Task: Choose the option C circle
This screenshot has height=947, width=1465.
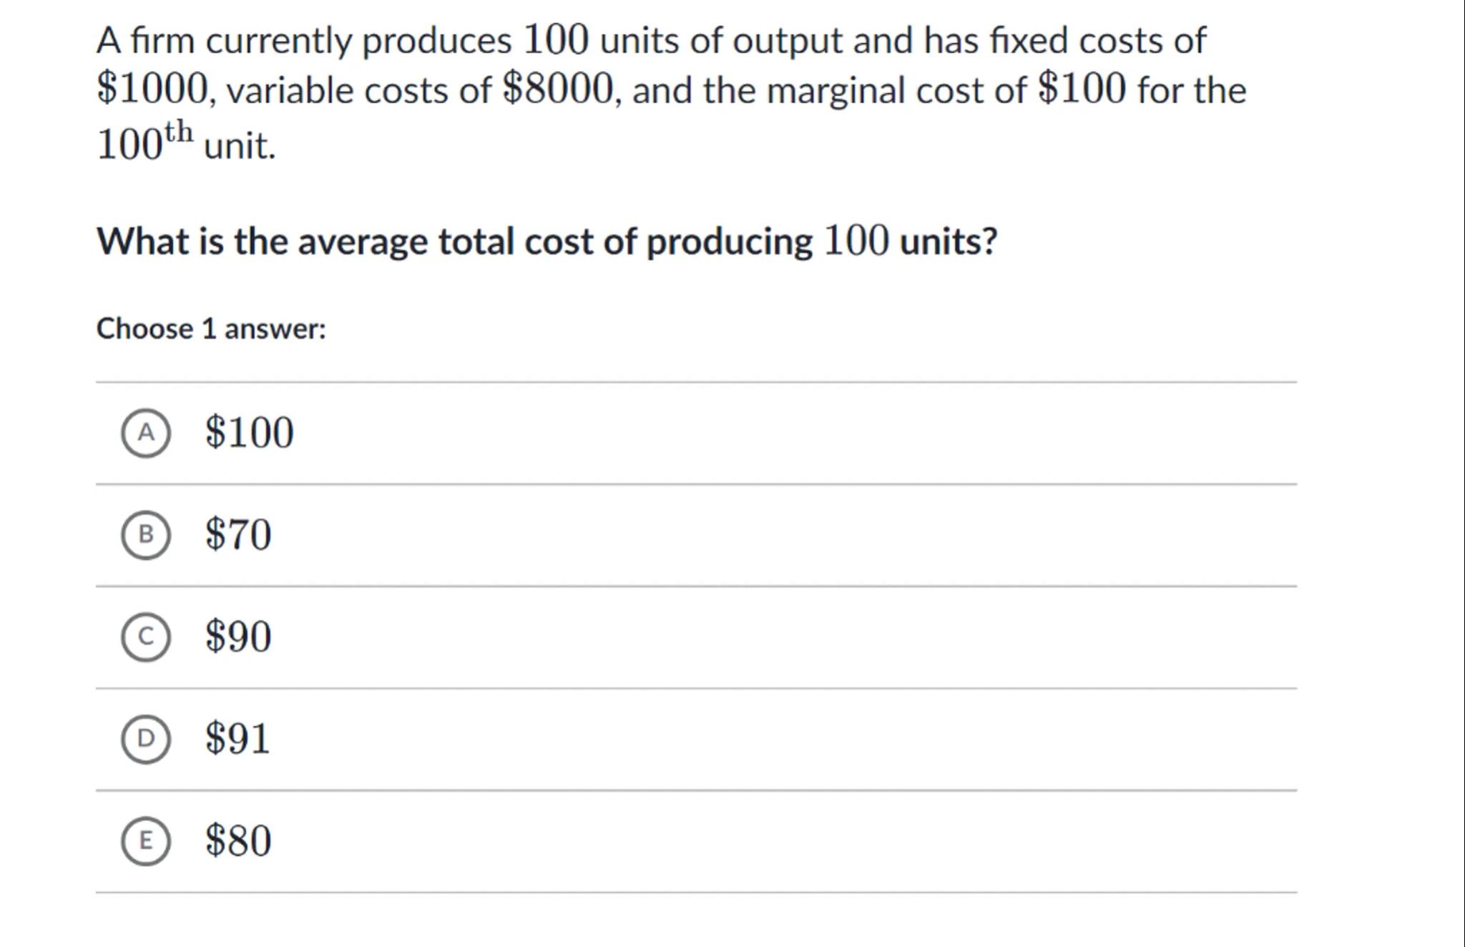Action: 146,637
